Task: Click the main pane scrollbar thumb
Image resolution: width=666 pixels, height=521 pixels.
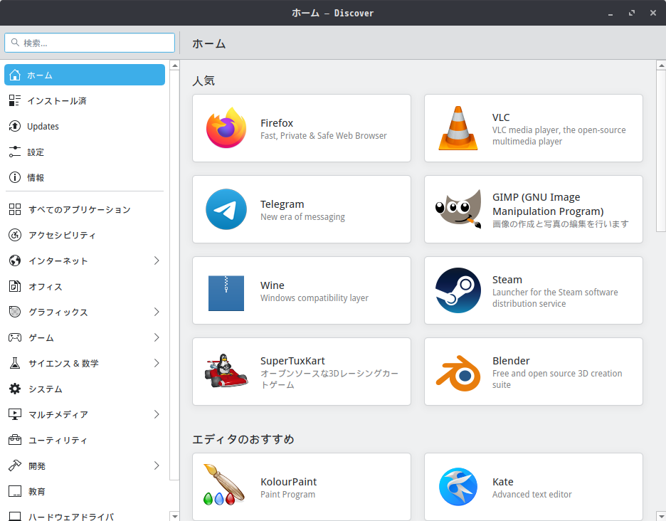Action: (x=661, y=151)
